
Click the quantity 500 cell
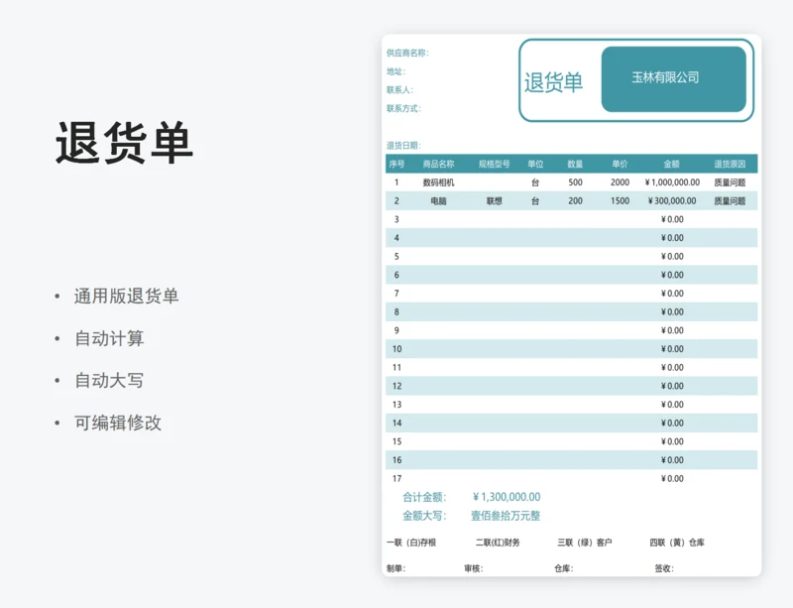point(575,182)
